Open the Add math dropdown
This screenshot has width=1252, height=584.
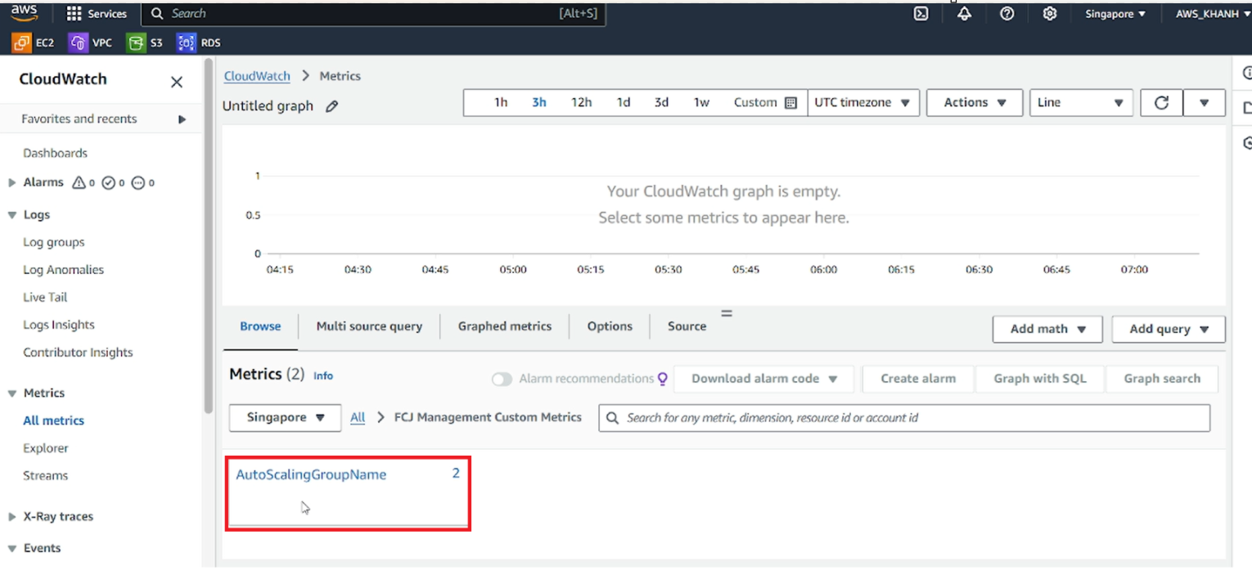point(1047,329)
